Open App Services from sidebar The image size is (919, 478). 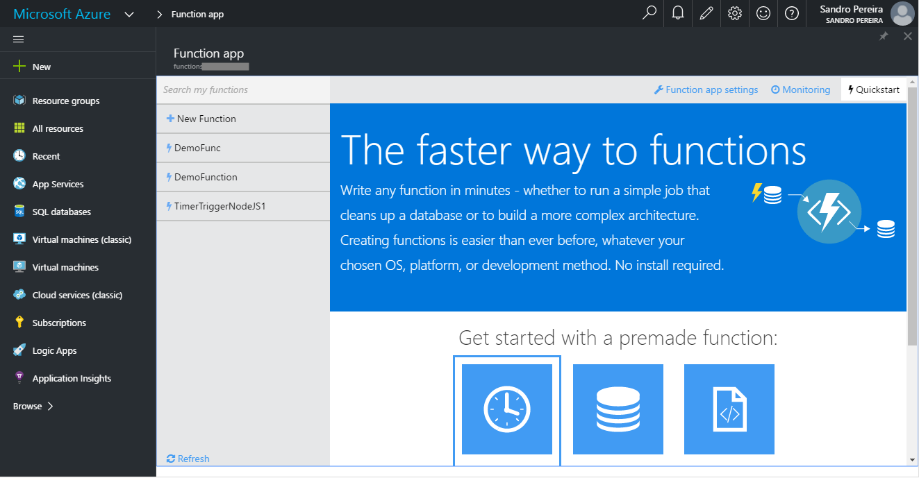pyautogui.click(x=58, y=184)
